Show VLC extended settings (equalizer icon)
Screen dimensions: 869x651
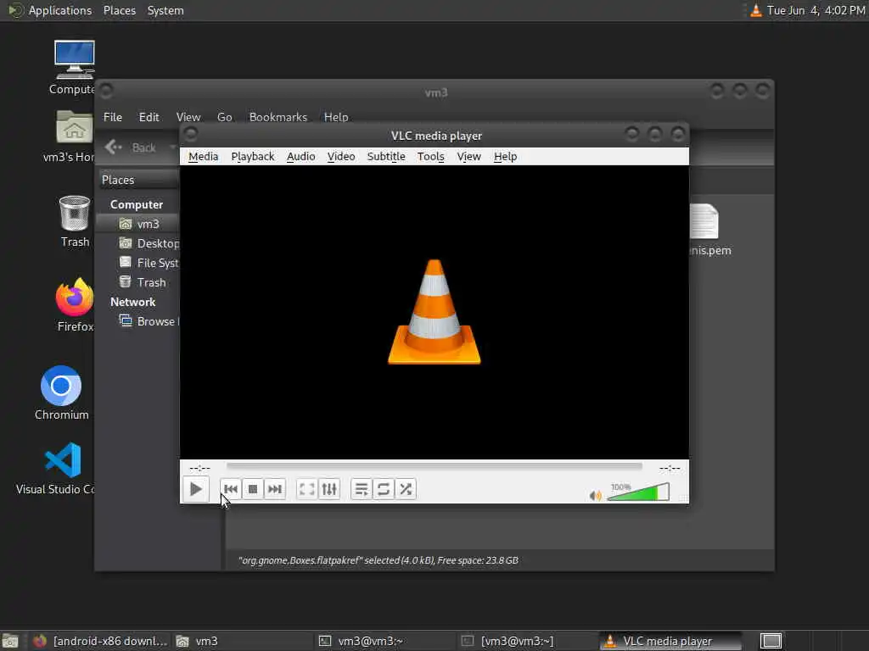point(329,489)
